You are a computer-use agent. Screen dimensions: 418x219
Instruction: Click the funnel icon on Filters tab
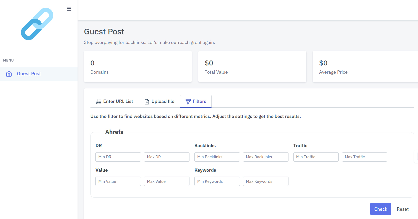(188, 102)
